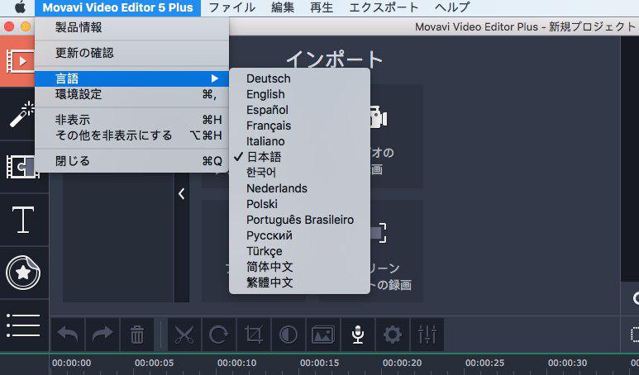
Task: Open the Apple menu
Action: (x=20, y=7)
